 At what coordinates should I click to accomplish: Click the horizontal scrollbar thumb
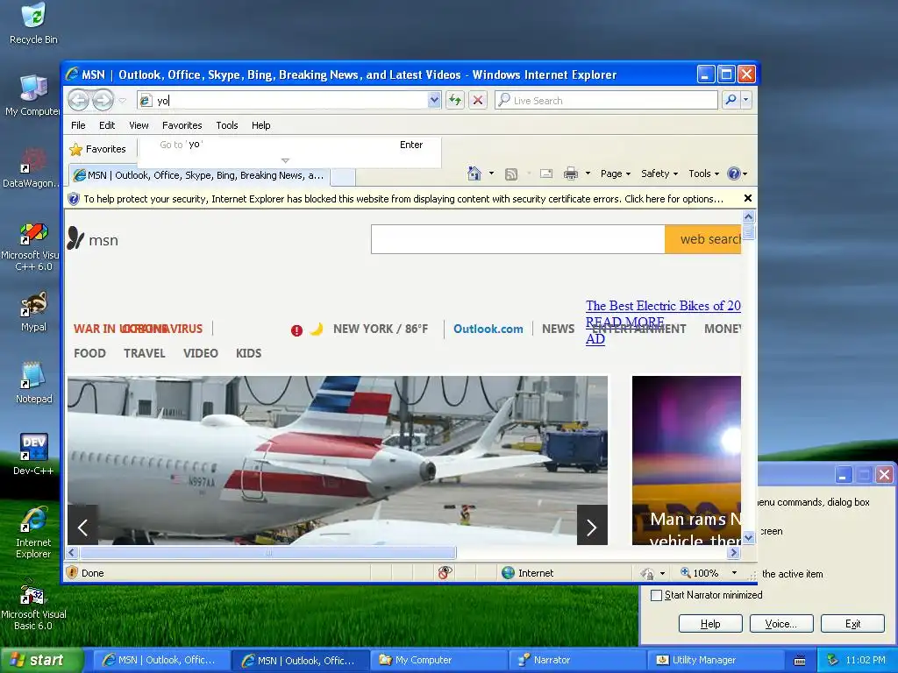268,553
